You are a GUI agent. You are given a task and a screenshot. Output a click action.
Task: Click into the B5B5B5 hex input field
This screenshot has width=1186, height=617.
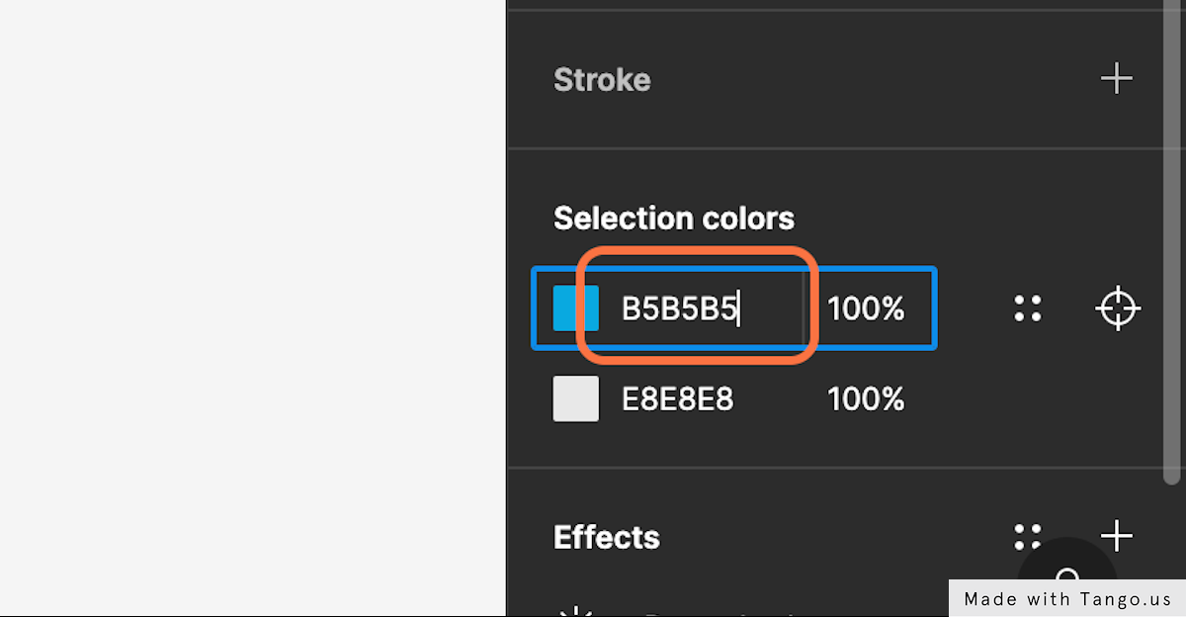tap(710, 308)
